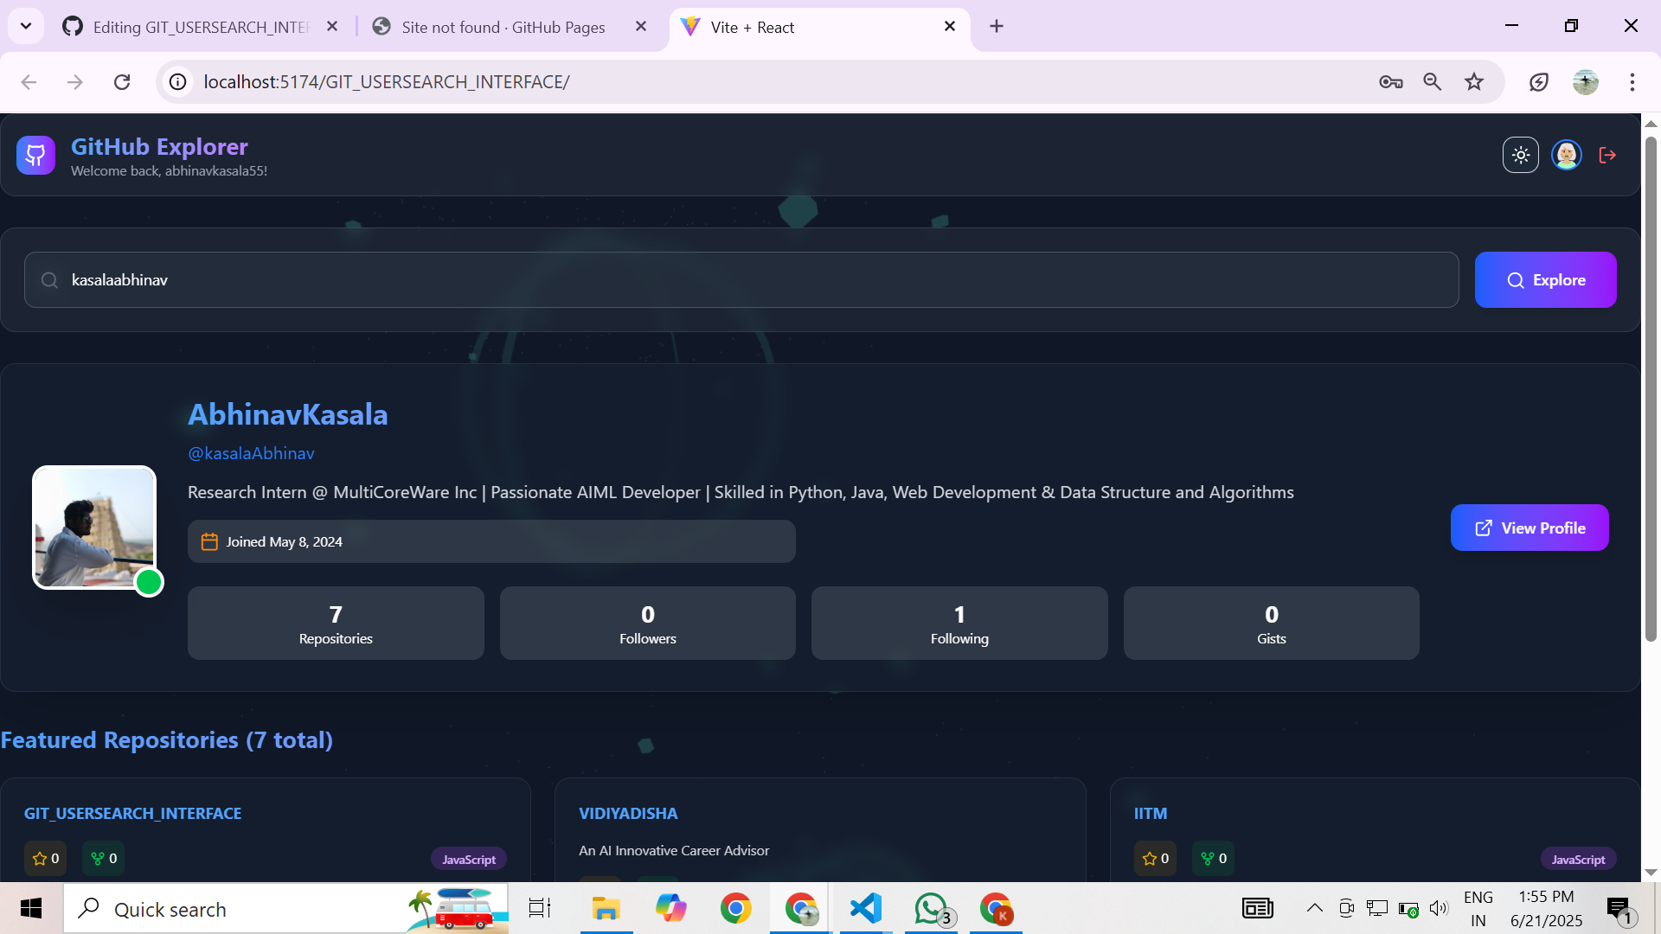Open Chrome profile avatar
Screen dimensions: 1661x934
click(1586, 82)
